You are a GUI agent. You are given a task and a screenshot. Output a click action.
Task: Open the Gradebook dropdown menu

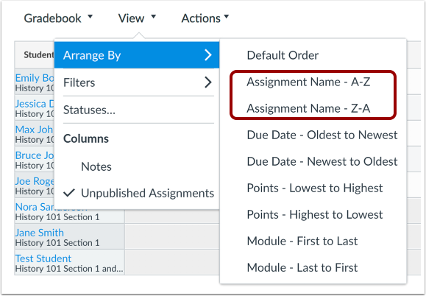pos(58,18)
